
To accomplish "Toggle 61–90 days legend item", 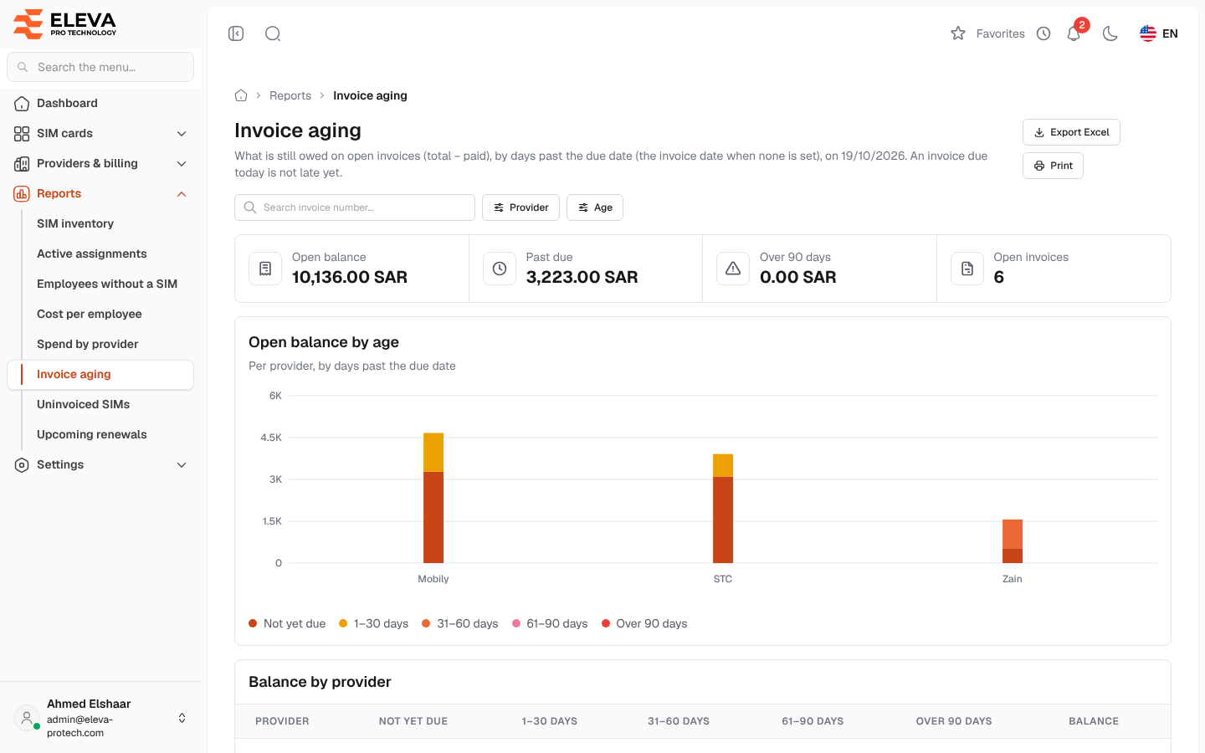I will coord(550,623).
